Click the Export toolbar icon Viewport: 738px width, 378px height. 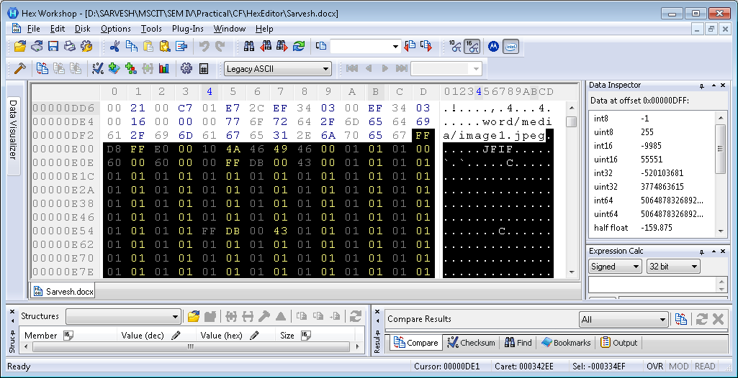(x=181, y=46)
